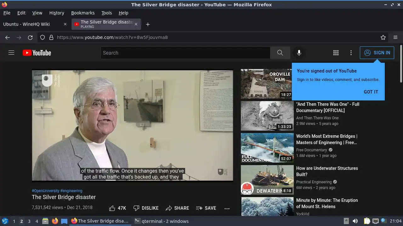
Task: Open Firefox application hamburger menu
Action: coord(395,37)
